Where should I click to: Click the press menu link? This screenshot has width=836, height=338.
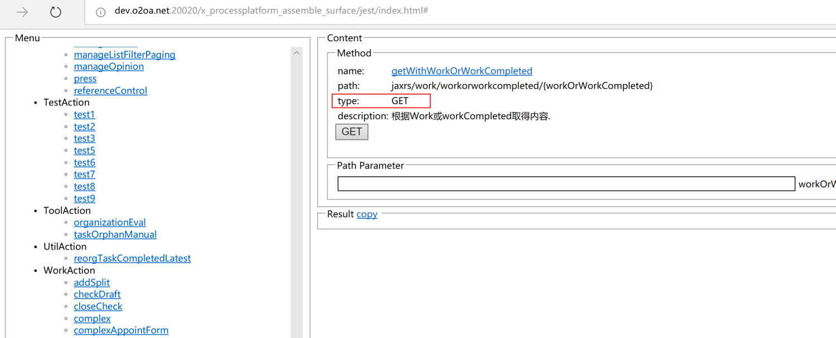pyautogui.click(x=85, y=79)
